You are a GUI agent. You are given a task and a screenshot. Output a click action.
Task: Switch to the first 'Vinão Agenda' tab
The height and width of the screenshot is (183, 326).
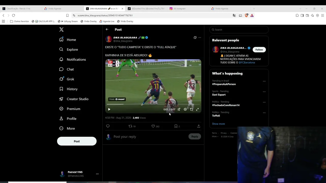(x=62, y=9)
